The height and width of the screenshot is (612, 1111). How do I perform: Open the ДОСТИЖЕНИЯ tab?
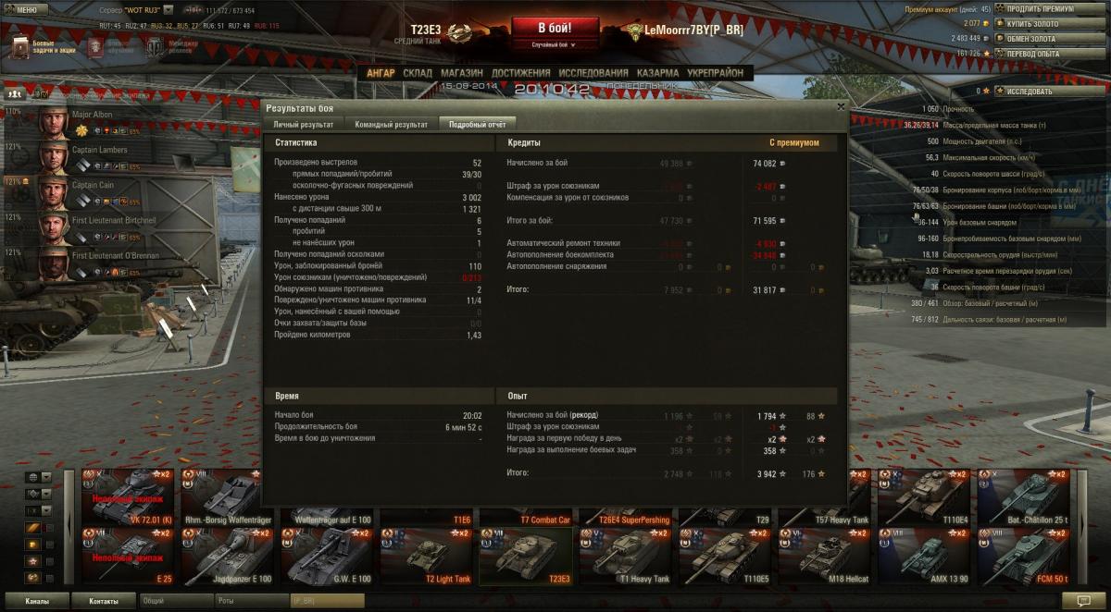(521, 73)
